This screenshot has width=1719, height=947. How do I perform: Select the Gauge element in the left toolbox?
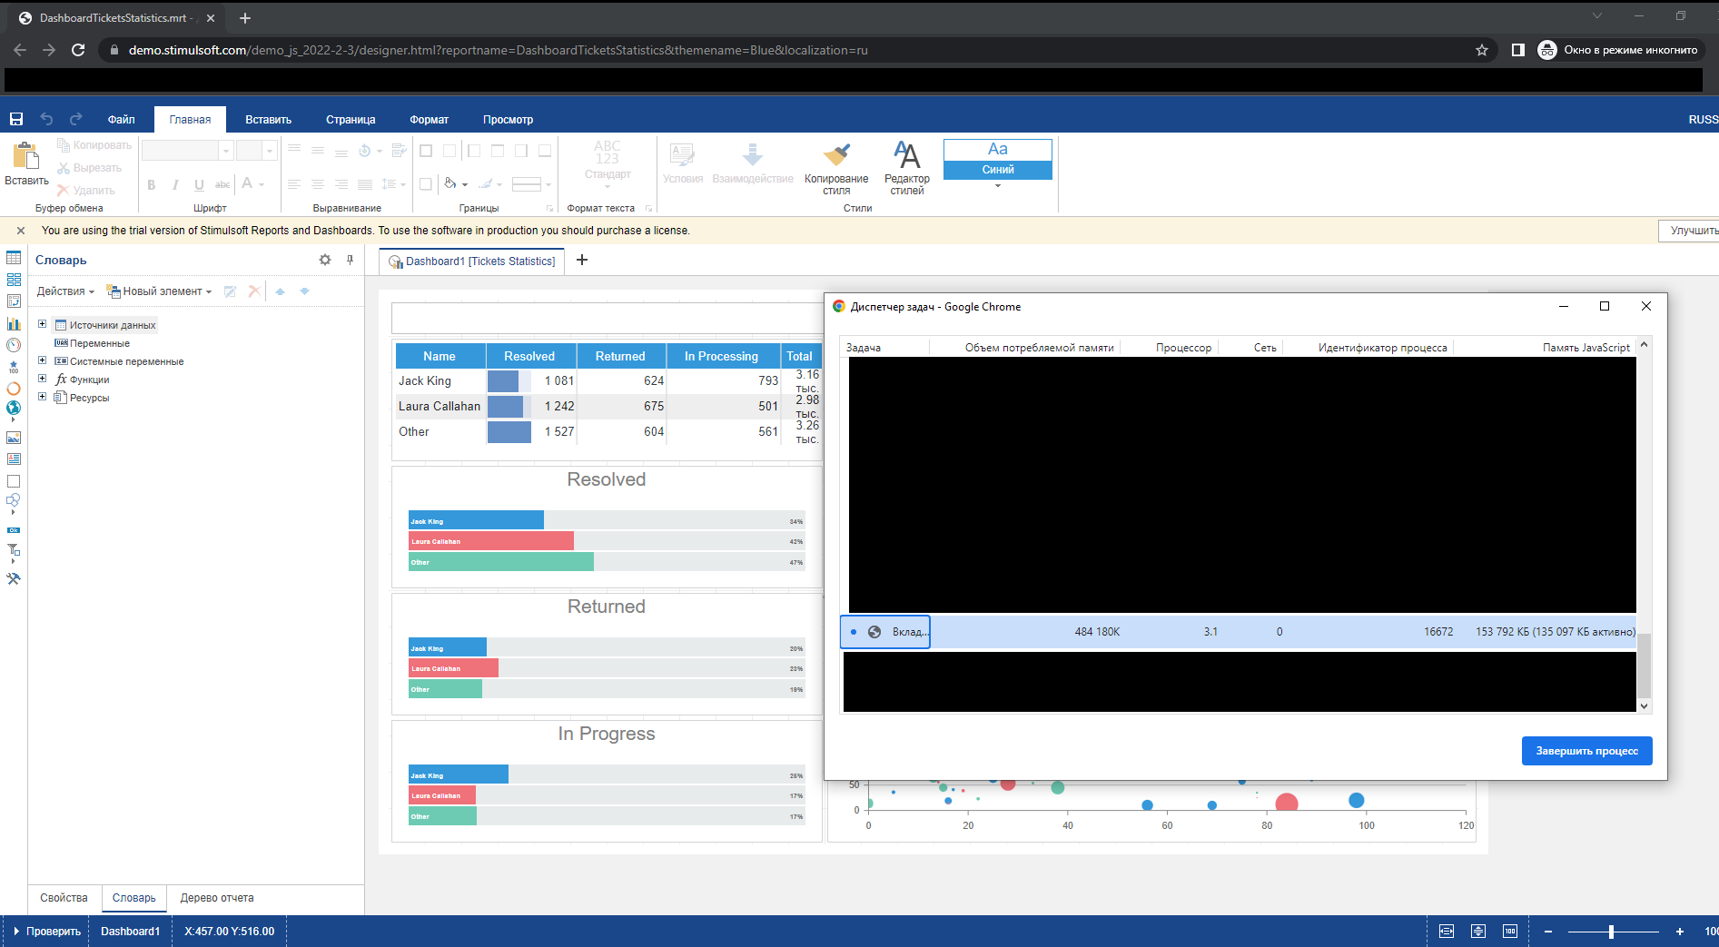tap(14, 345)
